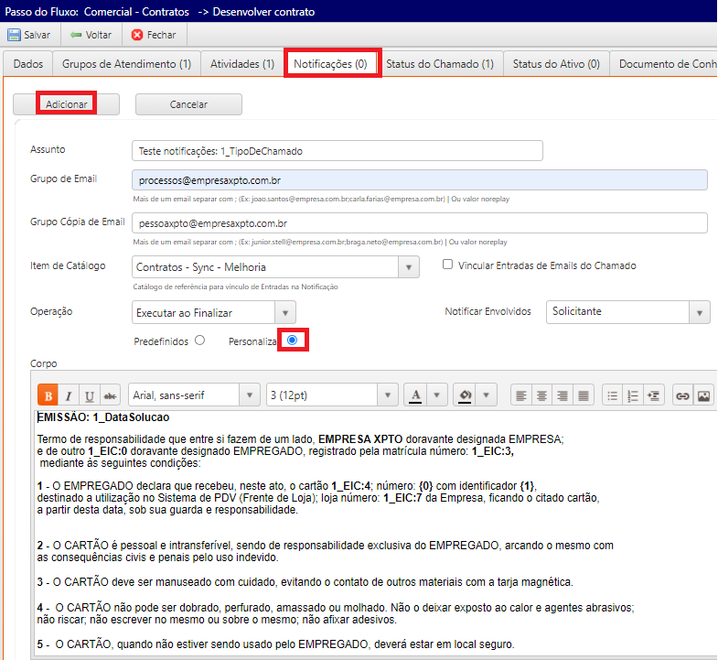Open the Notificar Envolvidos dropdown

click(x=700, y=312)
